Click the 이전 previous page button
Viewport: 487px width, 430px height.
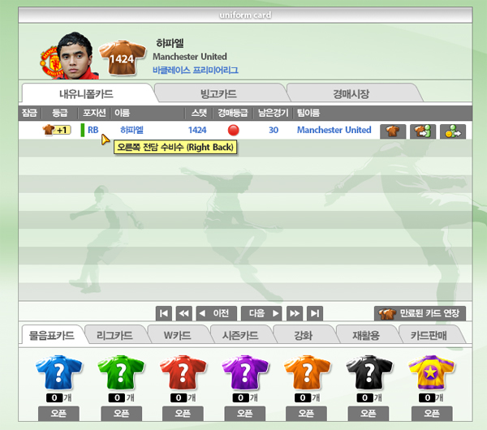click(217, 313)
